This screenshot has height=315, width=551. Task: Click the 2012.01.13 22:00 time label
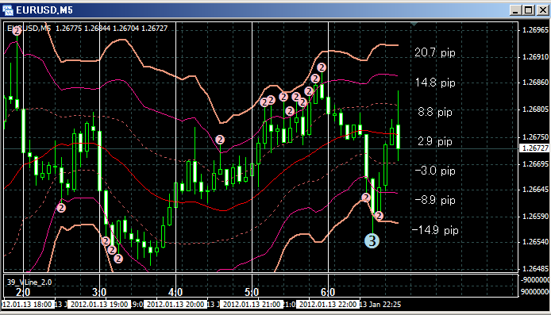328,304
